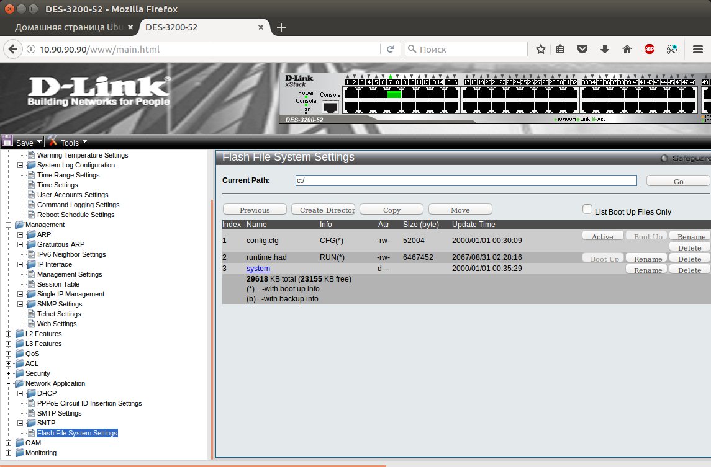Viewport: 711px width, 467px height.
Task: Open the system directory link
Action: point(258,269)
